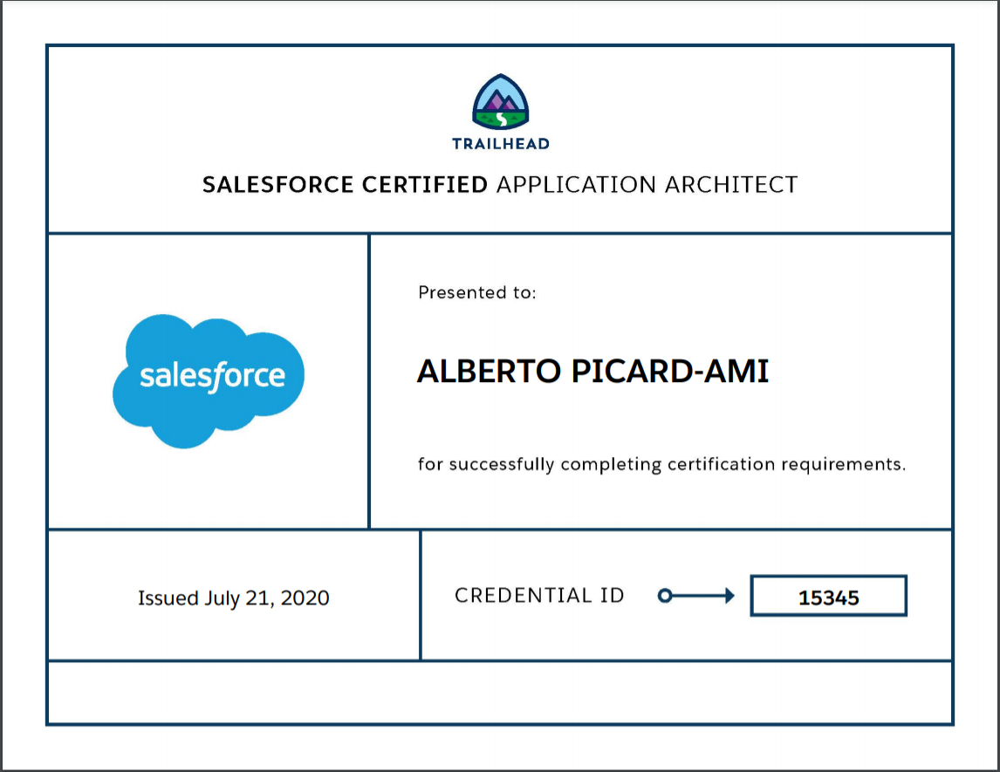Screen dimensions: 1000x772
Task: Click the 'Presented to:' label
Action: click(x=476, y=293)
